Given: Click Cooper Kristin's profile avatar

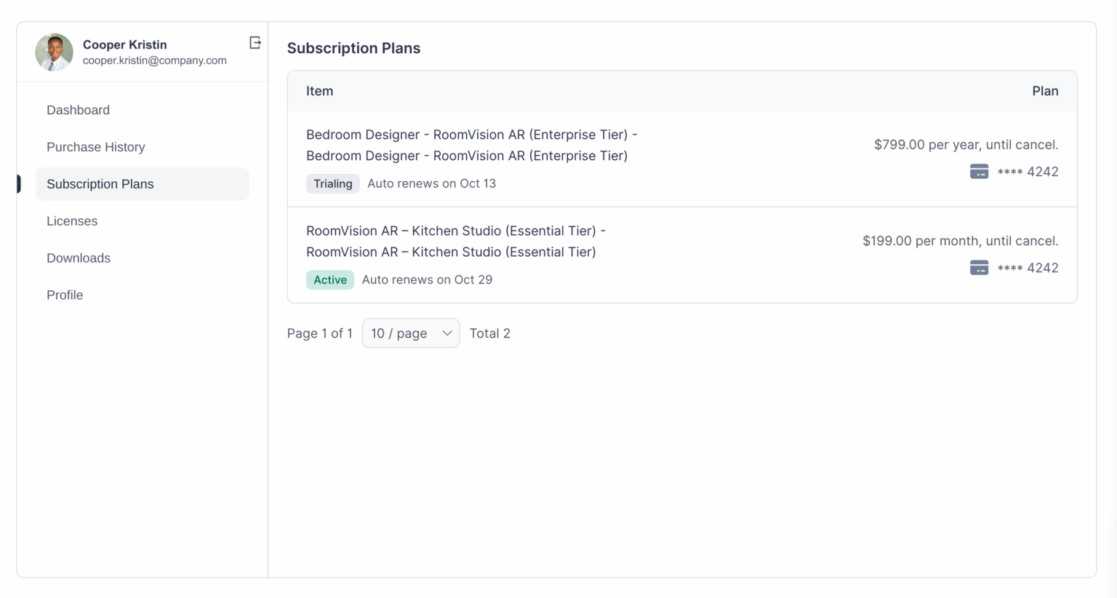Looking at the screenshot, I should click(54, 52).
